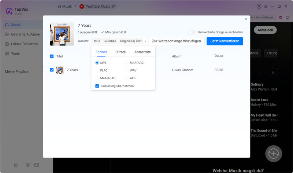This screenshot has width=293, height=173.
Task: Click Lukas Graham album cell
Action: pyautogui.click(x=182, y=70)
